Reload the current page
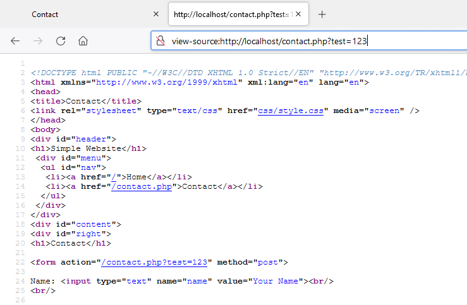 coord(61,41)
